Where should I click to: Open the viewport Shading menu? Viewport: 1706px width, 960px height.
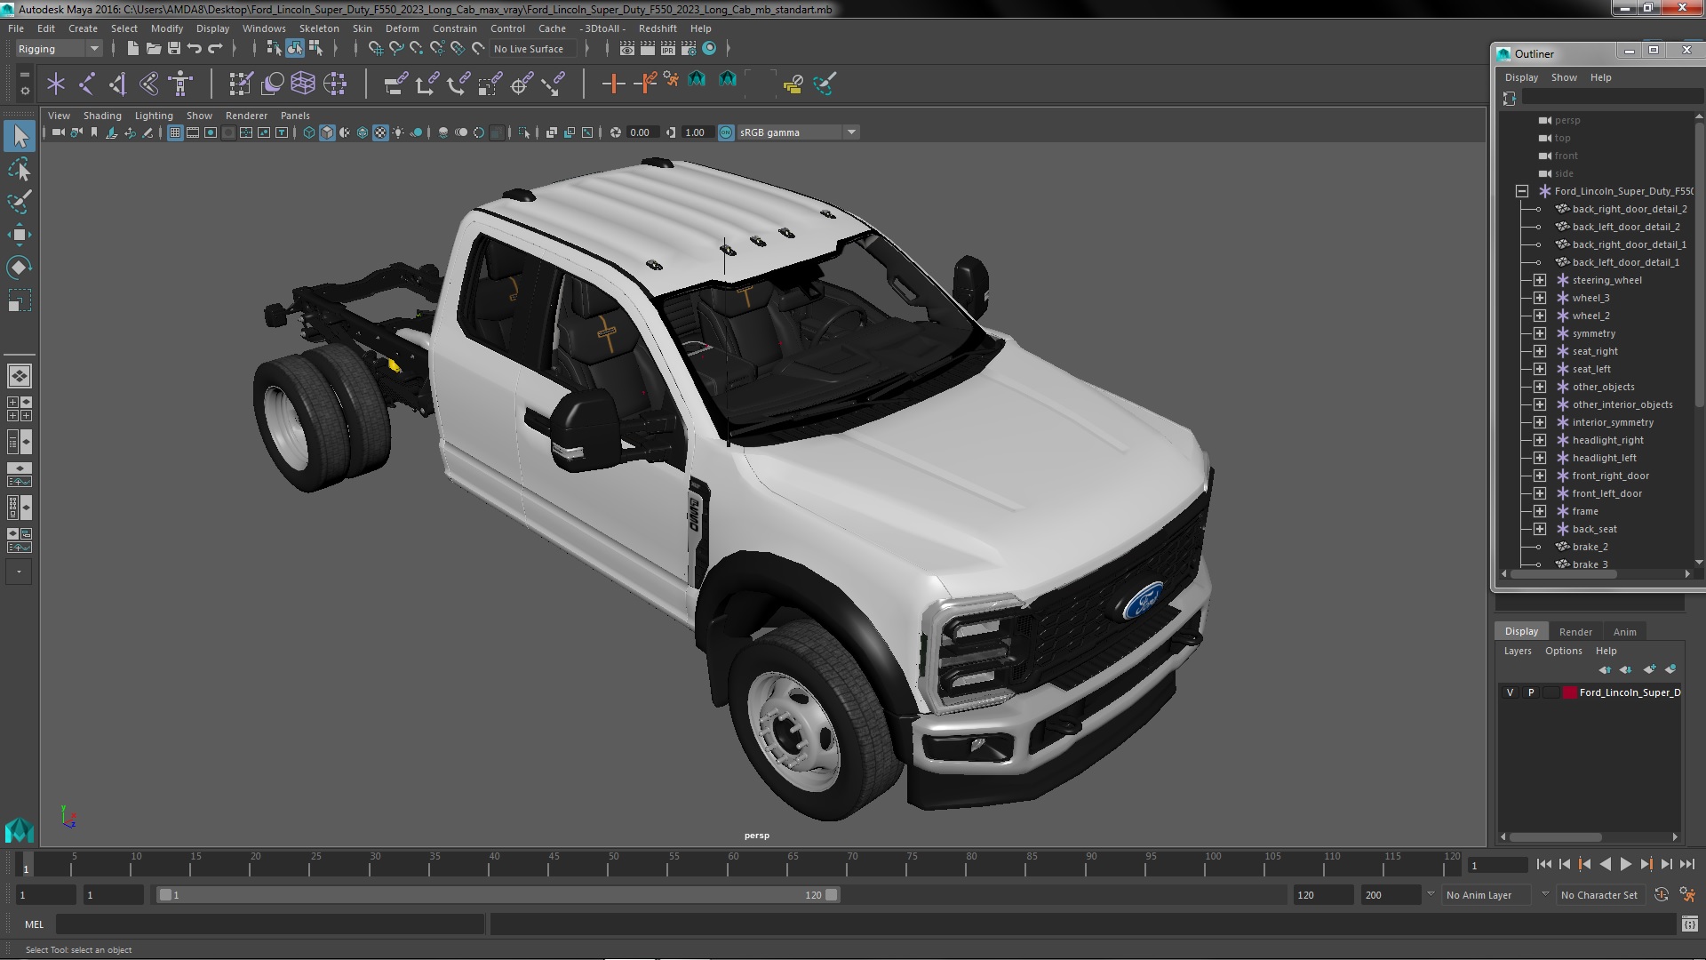coord(102,116)
